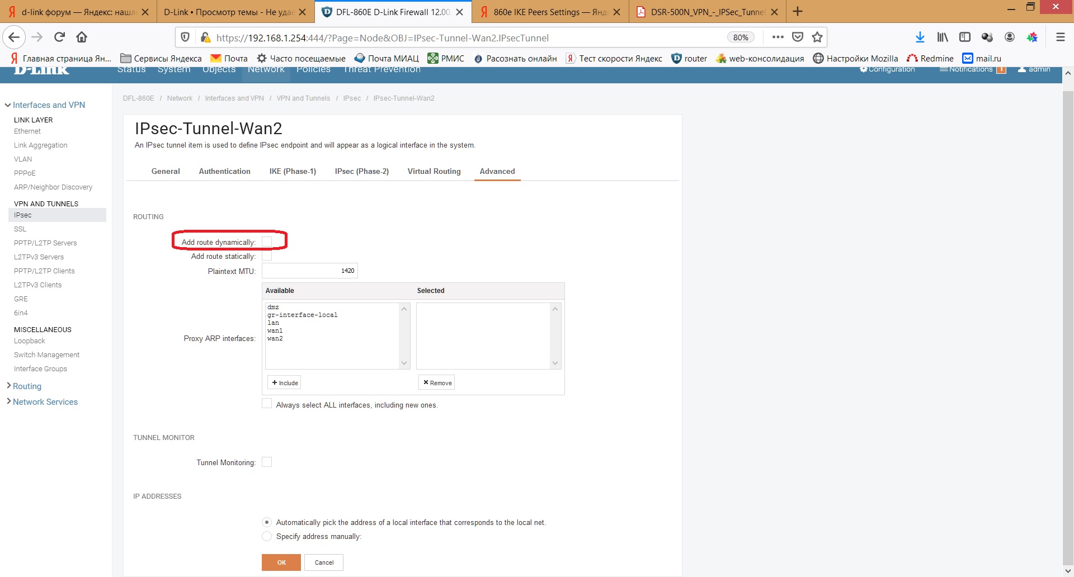Viewport: 1074px width, 577px height.
Task: Bookmark this page with the star icon
Action: (x=817, y=37)
